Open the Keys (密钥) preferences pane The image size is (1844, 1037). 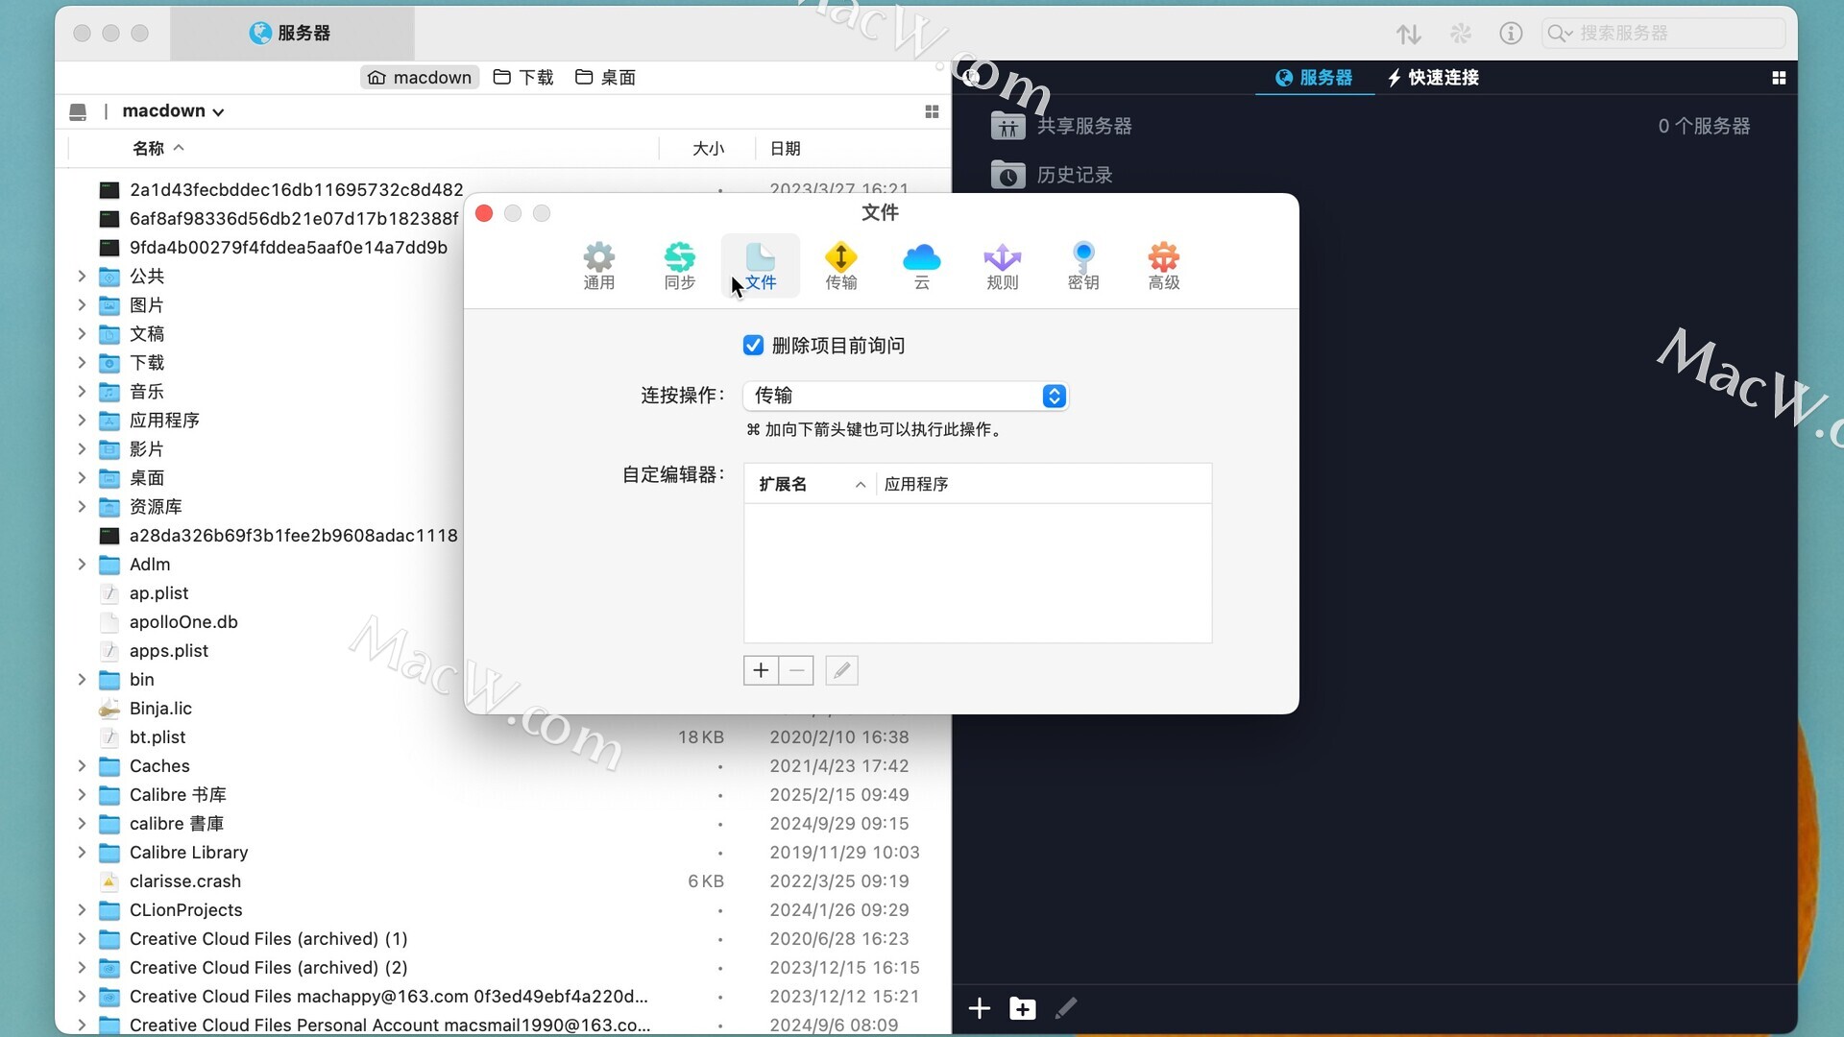point(1082,265)
